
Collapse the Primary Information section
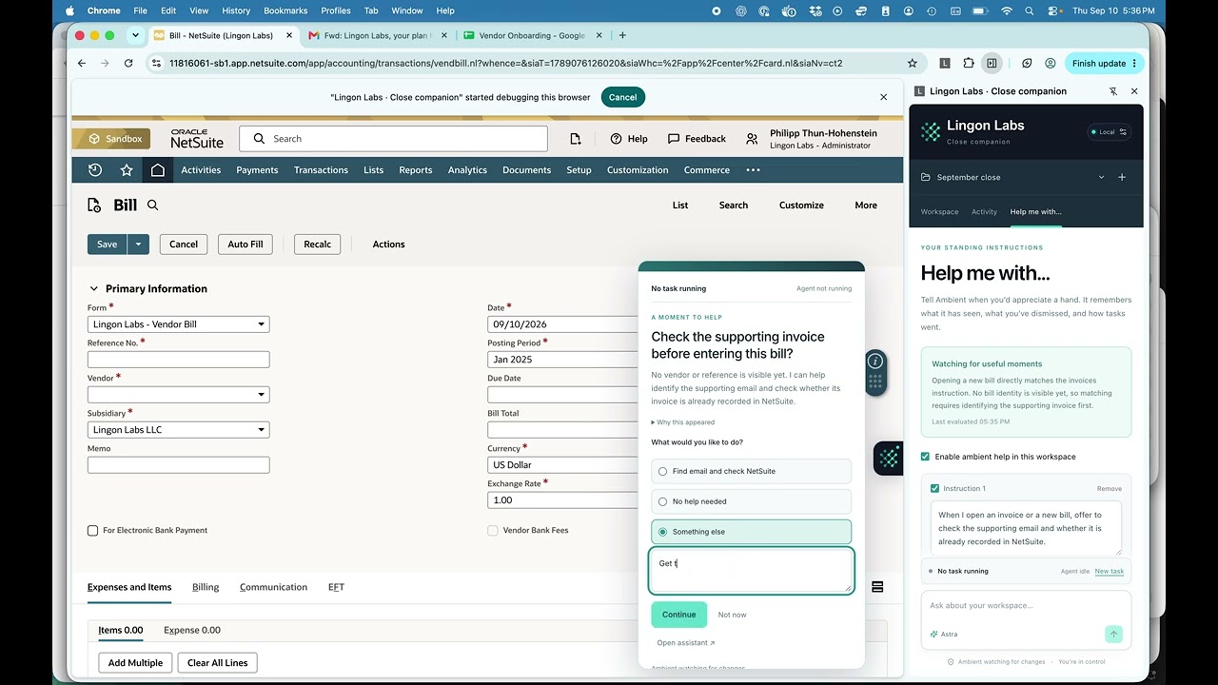[93, 288]
